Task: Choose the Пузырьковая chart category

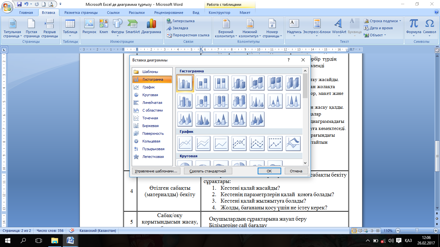Action: click(x=152, y=149)
